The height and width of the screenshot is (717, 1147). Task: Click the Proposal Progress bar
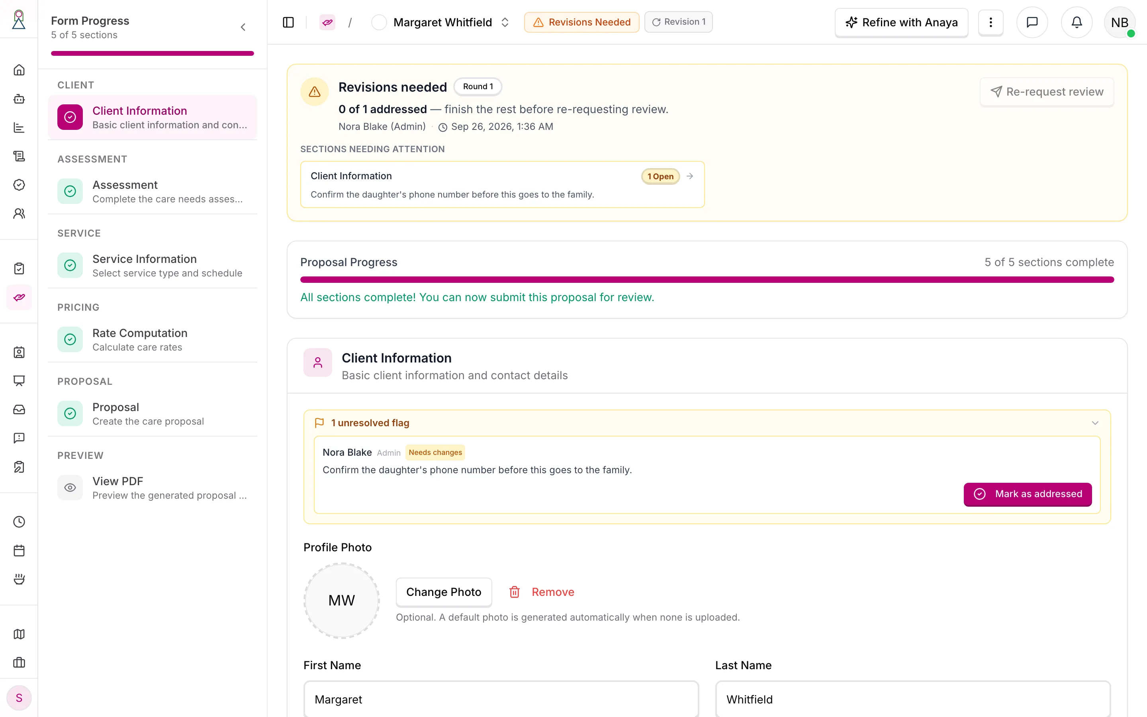point(707,280)
